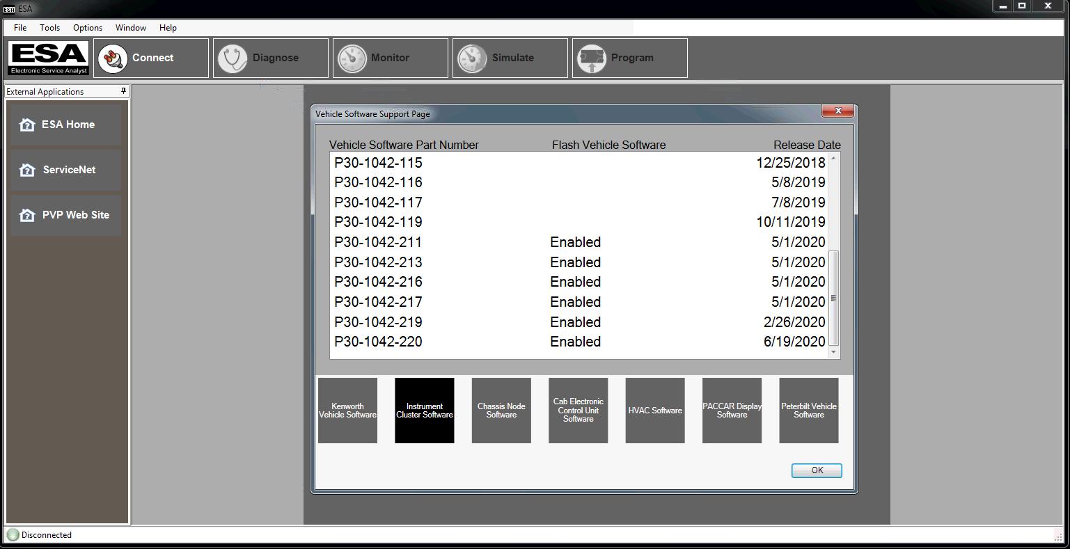Image resolution: width=1070 pixels, height=549 pixels.
Task: Open ESA Home from sidebar
Action: click(65, 125)
